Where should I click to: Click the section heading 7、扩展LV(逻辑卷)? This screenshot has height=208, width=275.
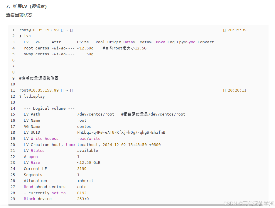26,6
